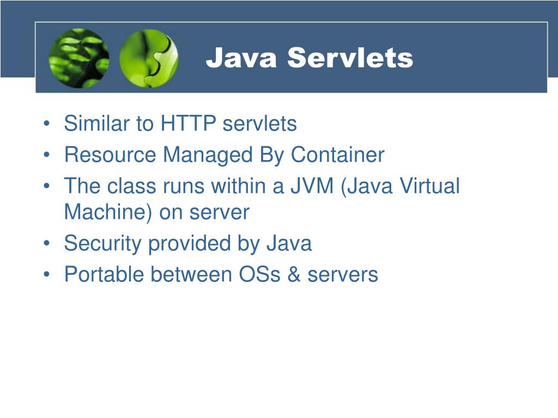Image resolution: width=558 pixels, height=418 pixels.
Task: Click the word 'Servlets' in the title
Action: (350, 58)
